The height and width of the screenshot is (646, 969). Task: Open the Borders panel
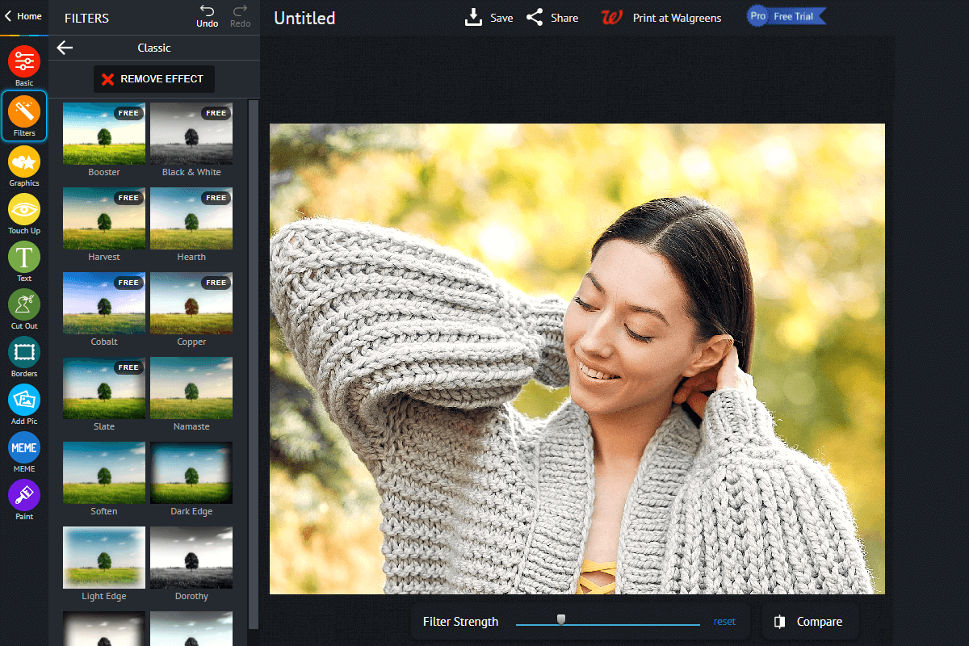pyautogui.click(x=23, y=354)
